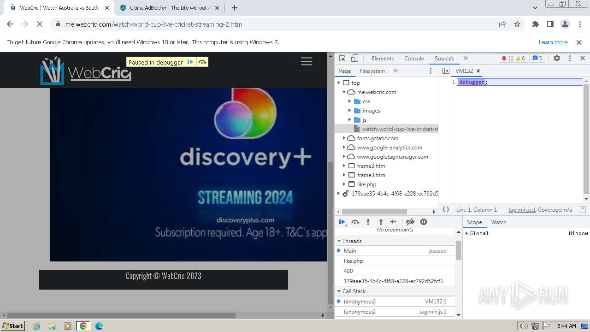Open DevTools settings gear
The height and width of the screenshot is (332, 590).
pos(557,58)
